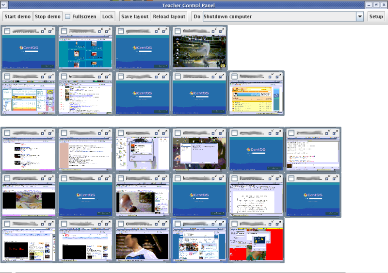Select the sports arena wallpaper screen thumbnail
This screenshot has width=388, height=273.
point(199,51)
